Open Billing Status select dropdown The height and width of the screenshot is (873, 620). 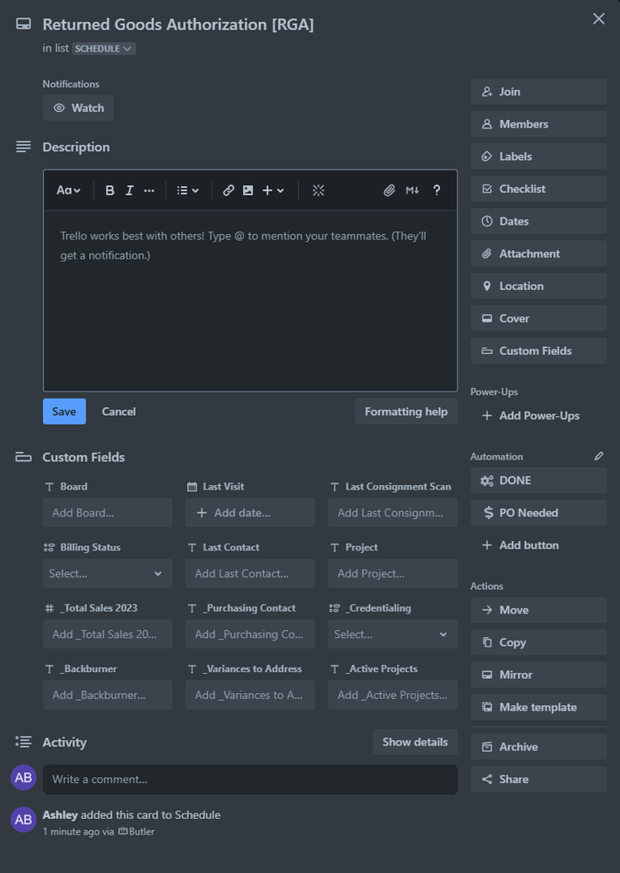[x=108, y=573]
